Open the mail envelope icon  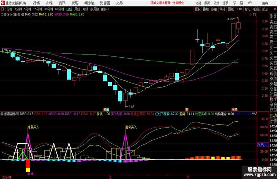pos(250,3)
